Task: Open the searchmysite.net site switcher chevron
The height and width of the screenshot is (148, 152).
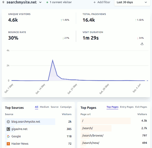Action: [x=40, y=2]
